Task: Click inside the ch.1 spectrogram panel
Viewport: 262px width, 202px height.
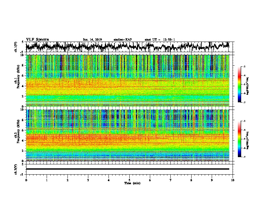Action: (x=127, y=81)
